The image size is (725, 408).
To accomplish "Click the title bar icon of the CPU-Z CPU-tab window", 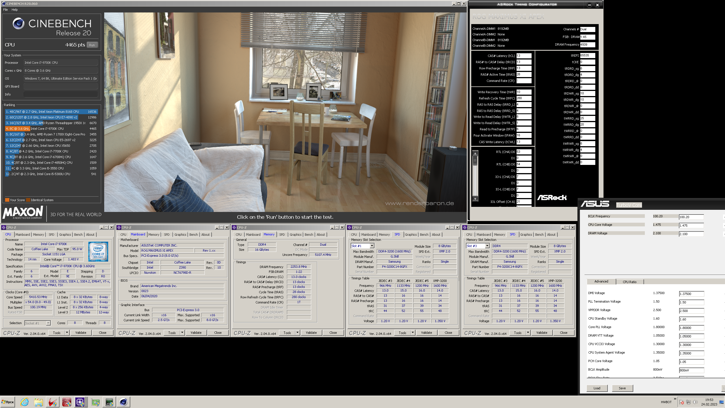I will tap(4, 227).
